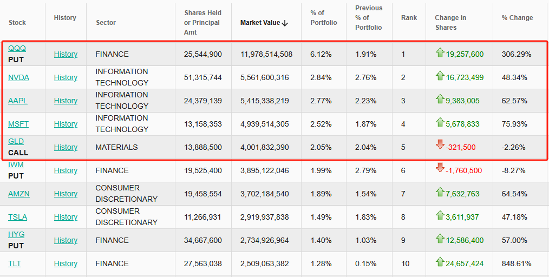View History for NVDA
The image size is (549, 277).
point(66,77)
